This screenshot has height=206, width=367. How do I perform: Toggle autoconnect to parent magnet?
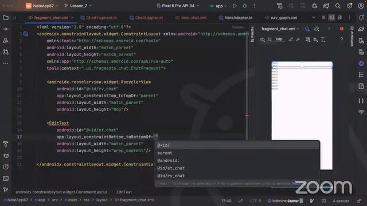[270, 39]
